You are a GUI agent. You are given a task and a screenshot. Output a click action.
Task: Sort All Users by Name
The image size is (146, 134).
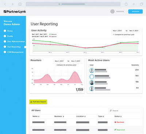pyautogui.click(x=36, y=116)
